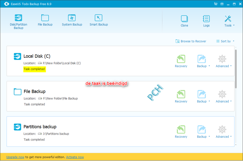Select the Partitions backup task title
This screenshot has width=243, height=161.
point(40,127)
